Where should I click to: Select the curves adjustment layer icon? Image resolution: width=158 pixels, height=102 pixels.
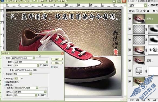(x=139, y=71)
